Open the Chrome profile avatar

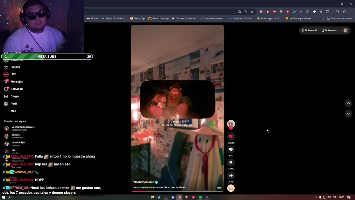click(x=344, y=12)
